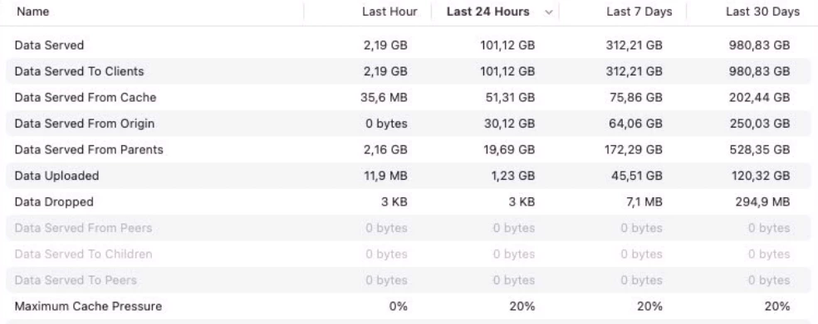Select the dimmed Data Served From Peers row
This screenshot has width=818, height=324.
[409, 228]
